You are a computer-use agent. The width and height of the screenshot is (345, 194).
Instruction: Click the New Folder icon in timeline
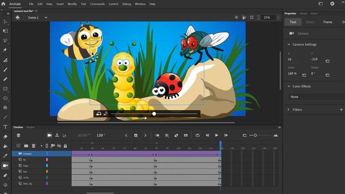[26, 145]
